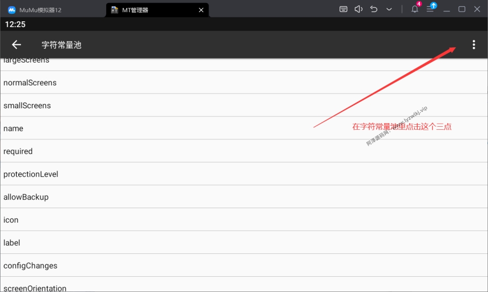The height and width of the screenshot is (292, 488).
Task: Open the three-dot overflow menu
Action: click(474, 45)
